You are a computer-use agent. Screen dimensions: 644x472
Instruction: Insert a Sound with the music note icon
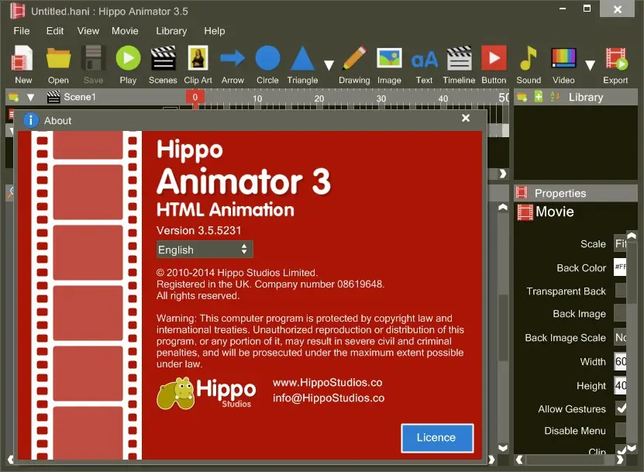(529, 64)
